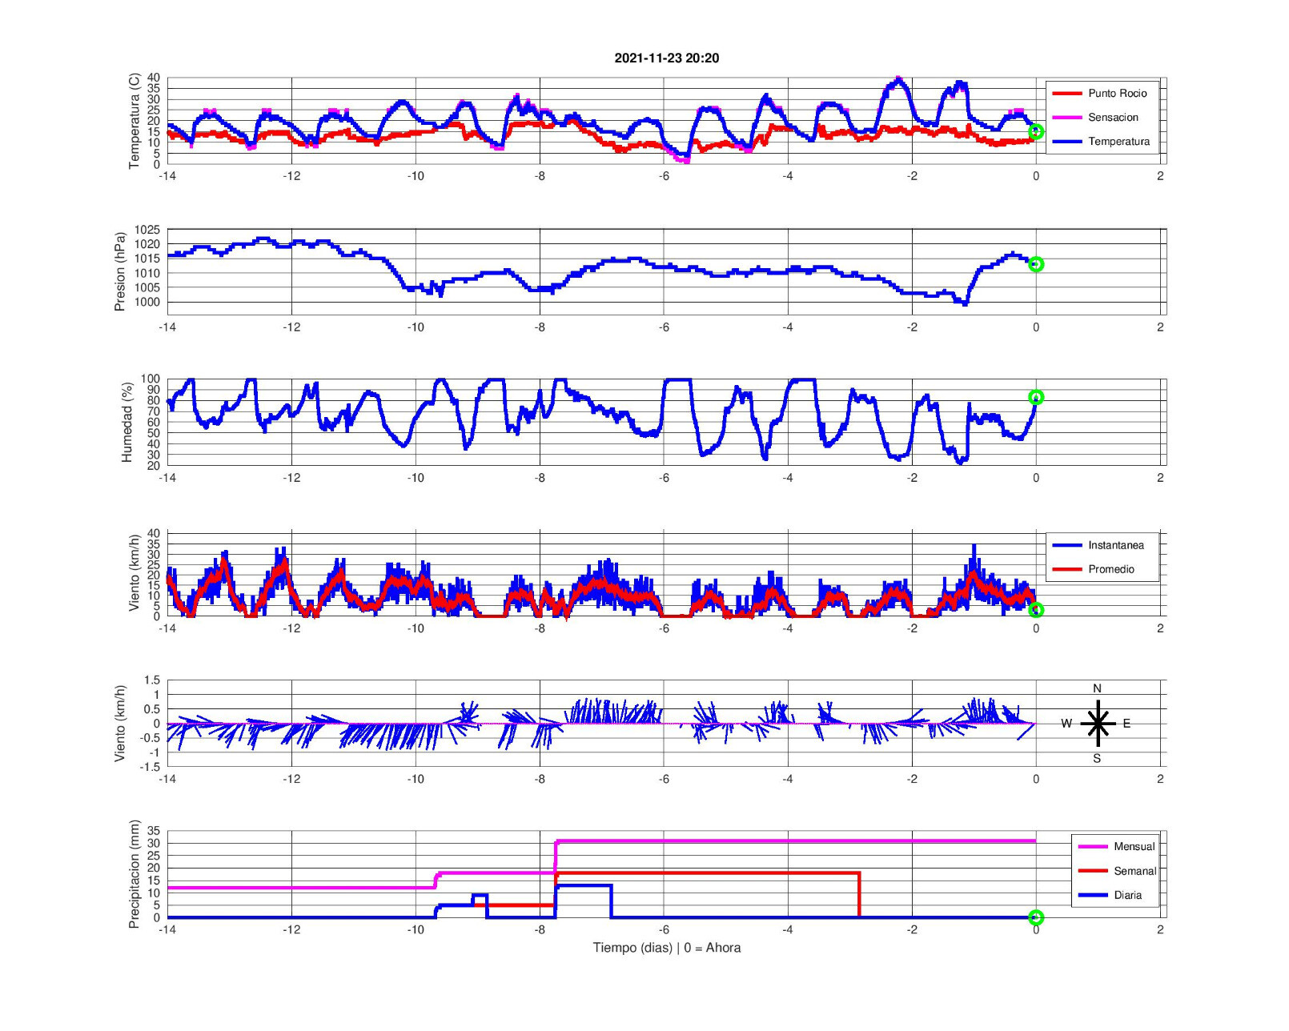
Task: Click green current-value marker on wind speed plot
Action: [1036, 610]
